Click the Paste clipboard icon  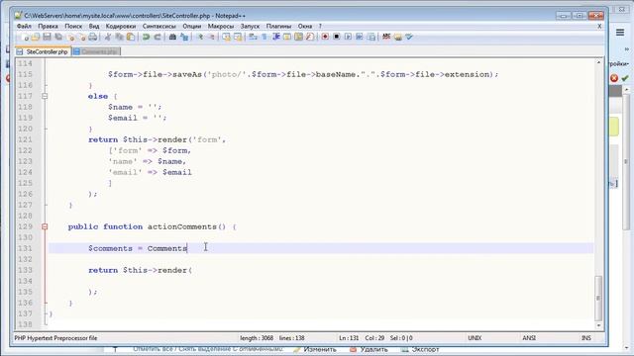[x=131, y=38]
